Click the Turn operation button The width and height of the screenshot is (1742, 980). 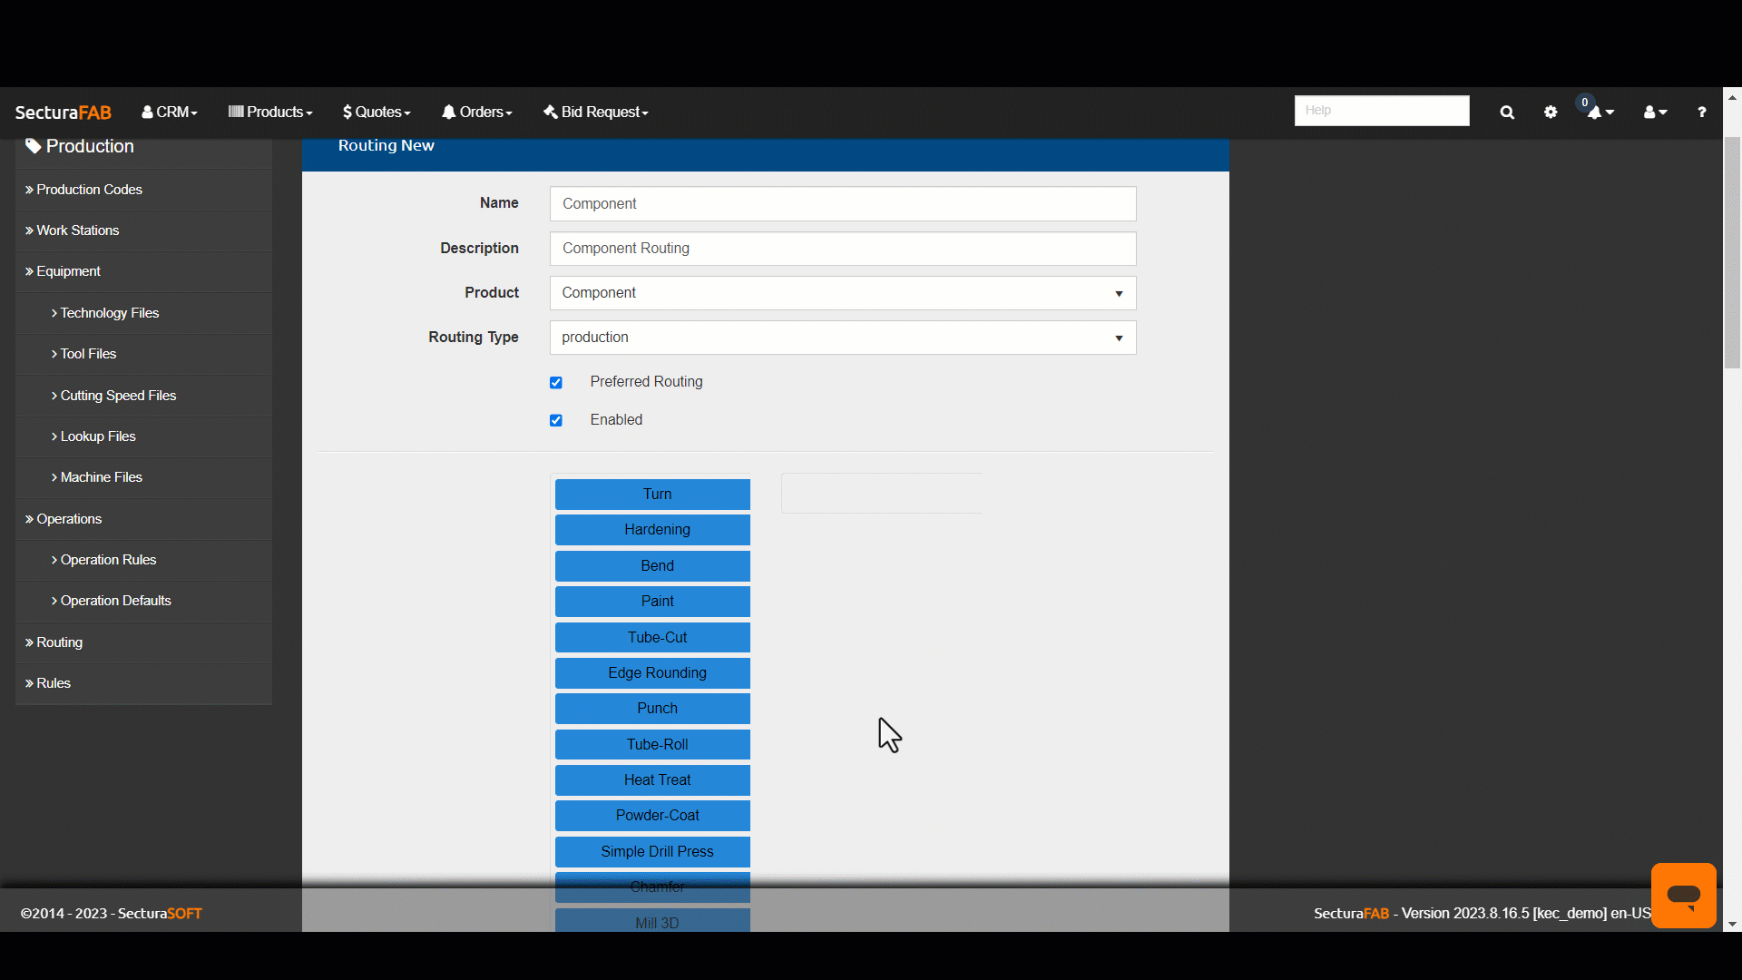pos(656,493)
